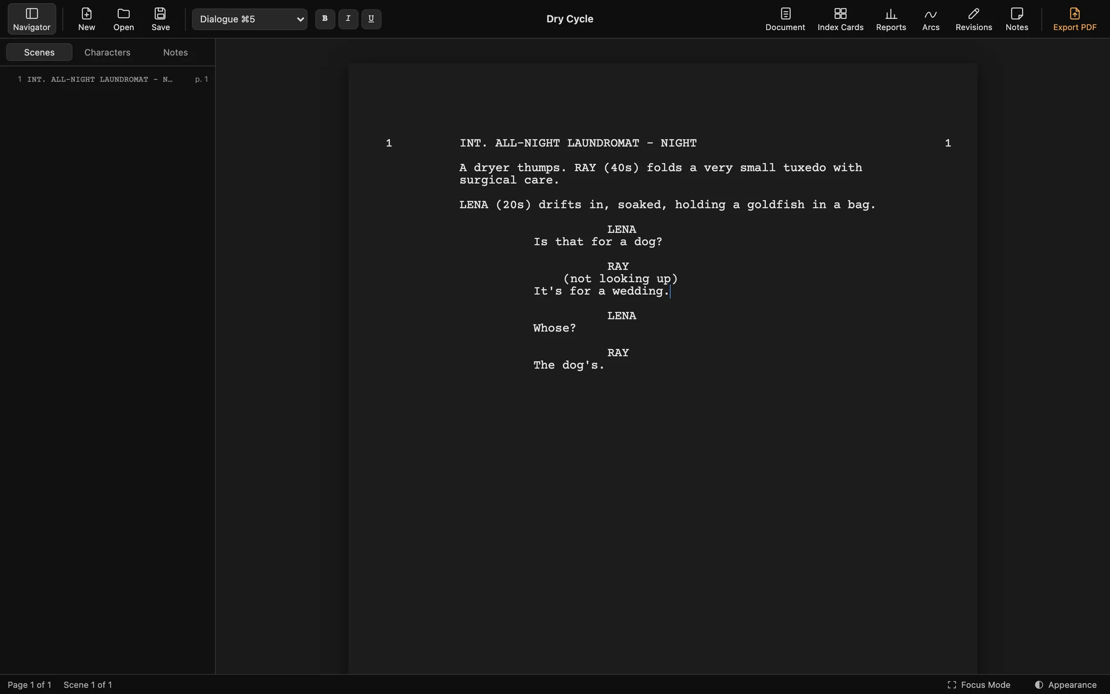
Task: Click the "Dry Cycle" document title
Action: (570, 19)
